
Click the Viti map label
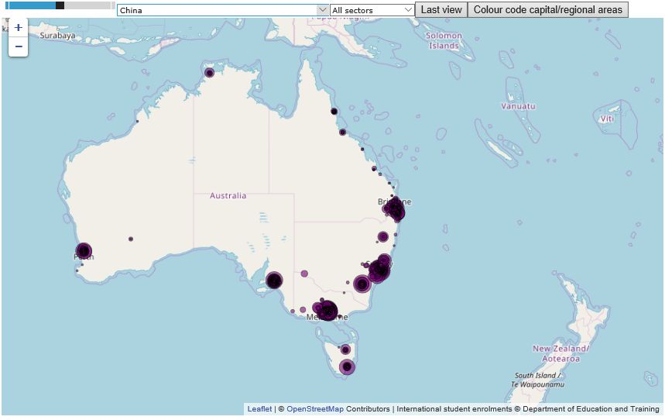point(607,119)
